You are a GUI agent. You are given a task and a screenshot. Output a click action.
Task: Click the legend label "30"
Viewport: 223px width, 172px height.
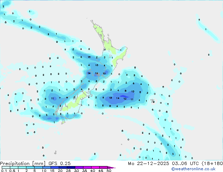point(77,171)
